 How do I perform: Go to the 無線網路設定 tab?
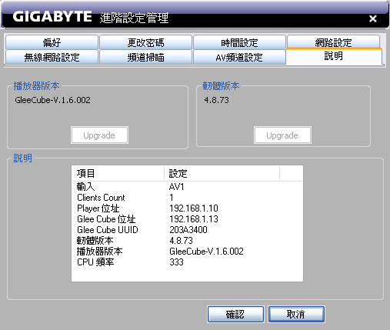click(52, 57)
